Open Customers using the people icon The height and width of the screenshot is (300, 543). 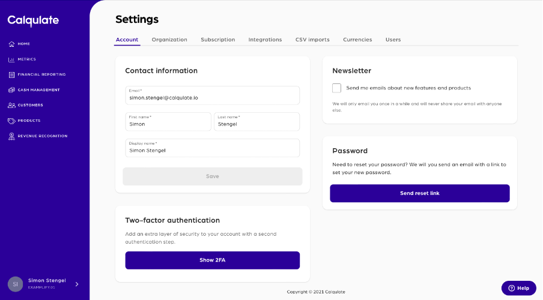[x=11, y=105]
